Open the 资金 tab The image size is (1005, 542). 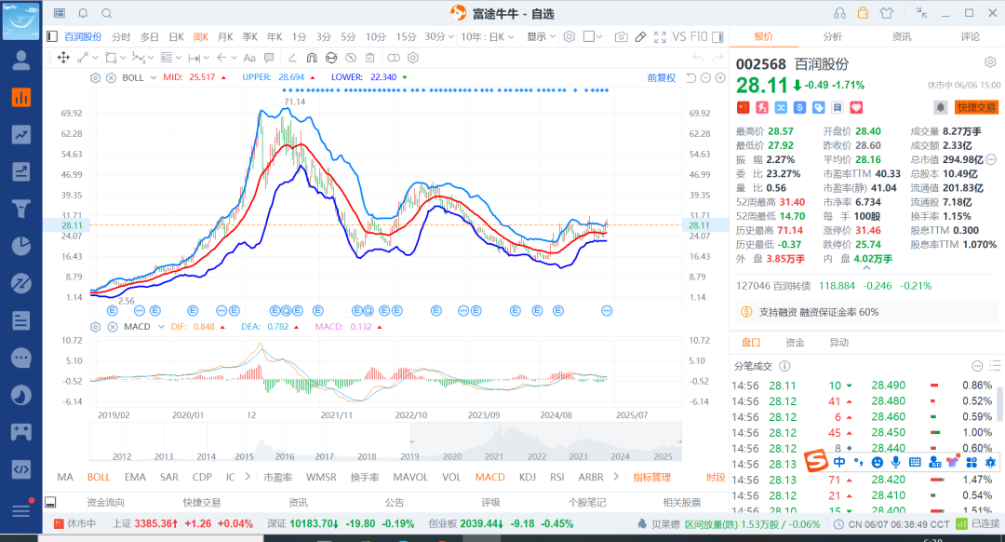pos(794,343)
